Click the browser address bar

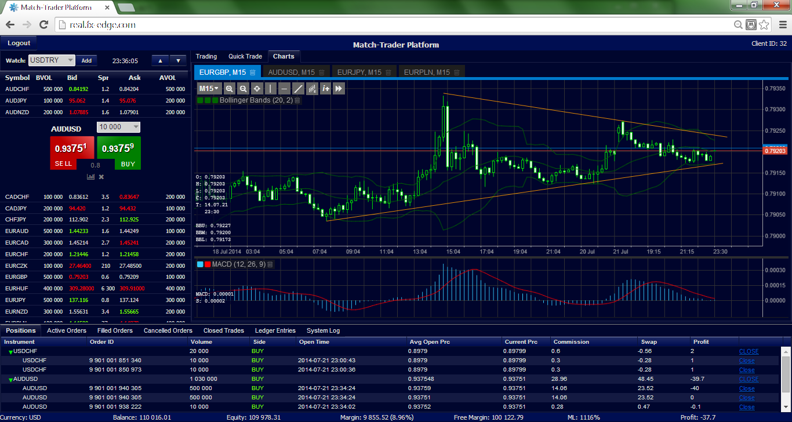click(x=394, y=25)
